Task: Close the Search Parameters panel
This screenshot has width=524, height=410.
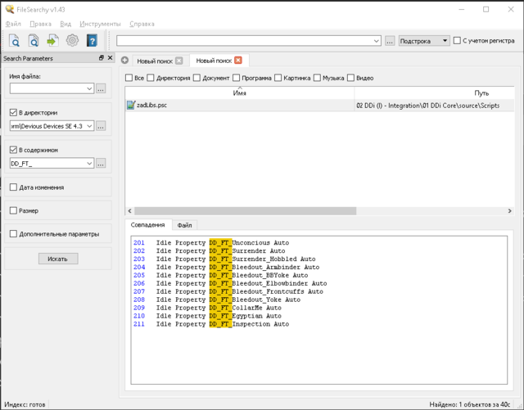Action: pyautogui.click(x=111, y=58)
